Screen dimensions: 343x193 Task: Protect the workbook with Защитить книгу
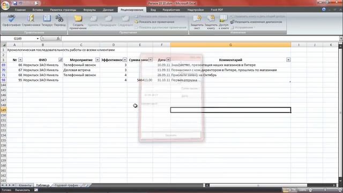click(211, 23)
